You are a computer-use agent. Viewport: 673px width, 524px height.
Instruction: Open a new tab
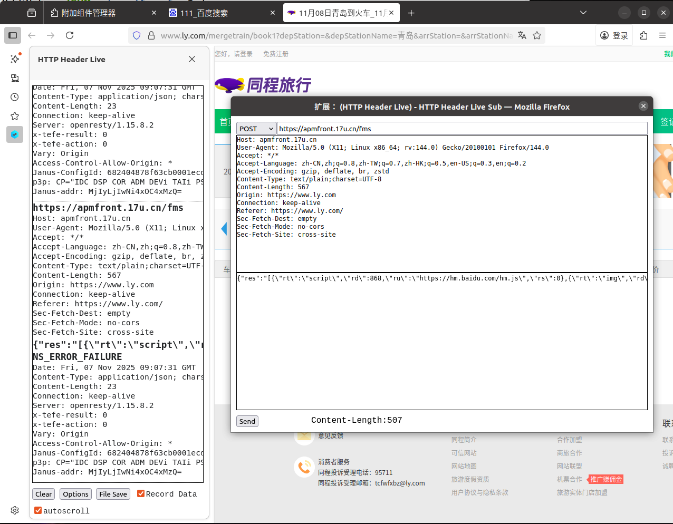point(411,13)
